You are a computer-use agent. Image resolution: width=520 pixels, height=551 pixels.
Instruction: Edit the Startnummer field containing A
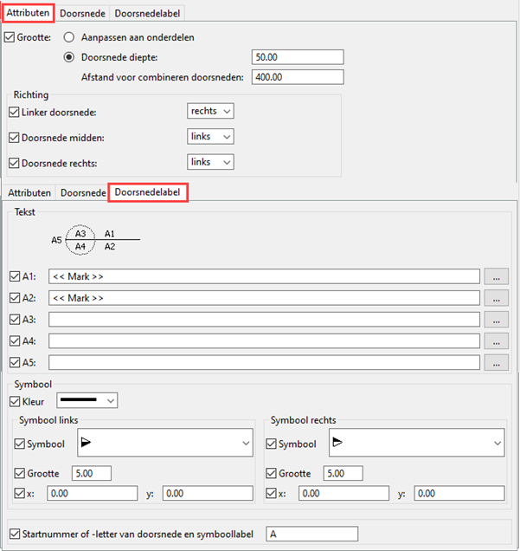(x=312, y=534)
